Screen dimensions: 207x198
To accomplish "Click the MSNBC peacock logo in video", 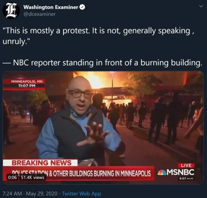I will [162, 173].
